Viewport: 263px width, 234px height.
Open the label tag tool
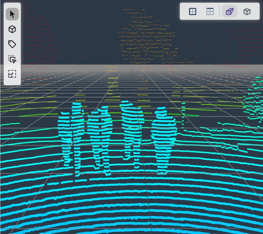point(12,44)
